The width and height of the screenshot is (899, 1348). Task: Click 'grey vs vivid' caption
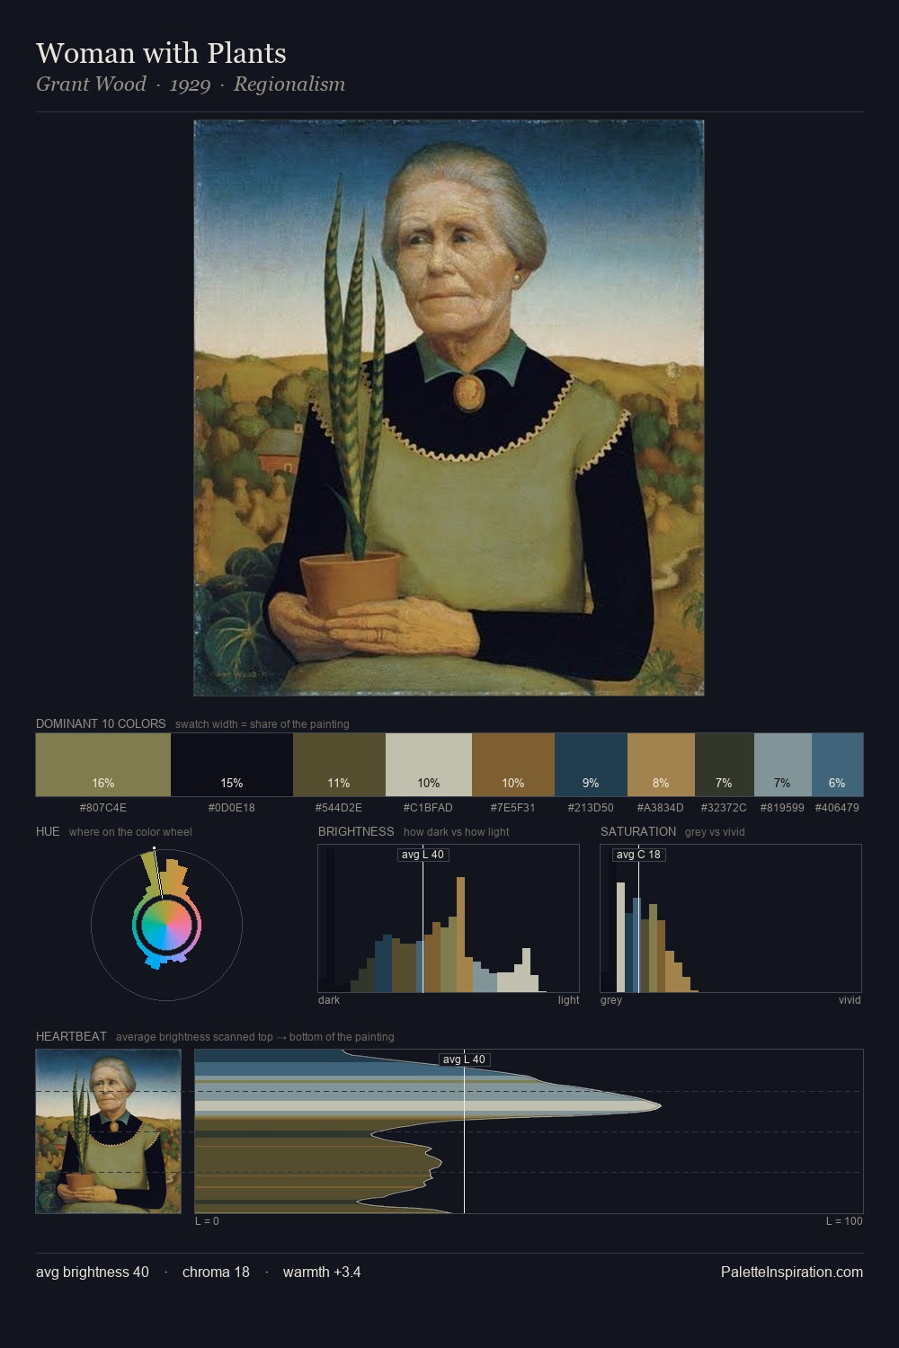715,832
